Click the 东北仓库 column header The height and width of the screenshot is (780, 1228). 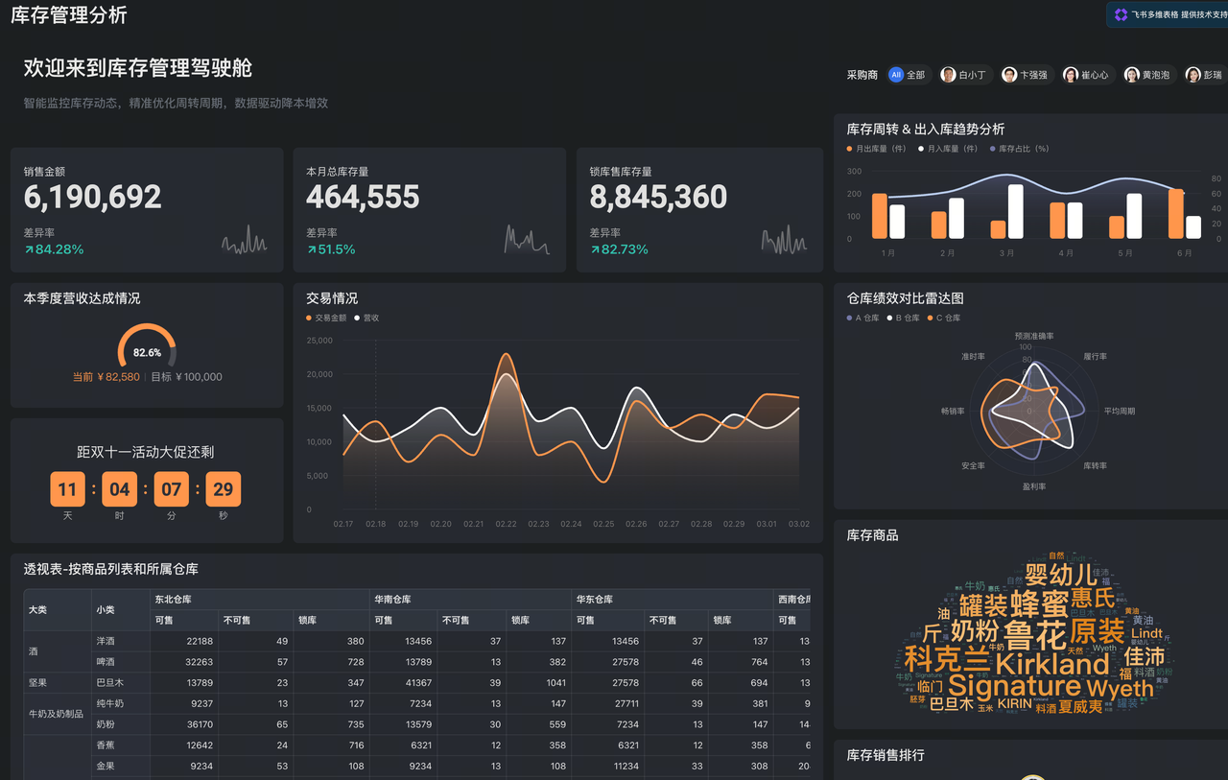point(173,600)
